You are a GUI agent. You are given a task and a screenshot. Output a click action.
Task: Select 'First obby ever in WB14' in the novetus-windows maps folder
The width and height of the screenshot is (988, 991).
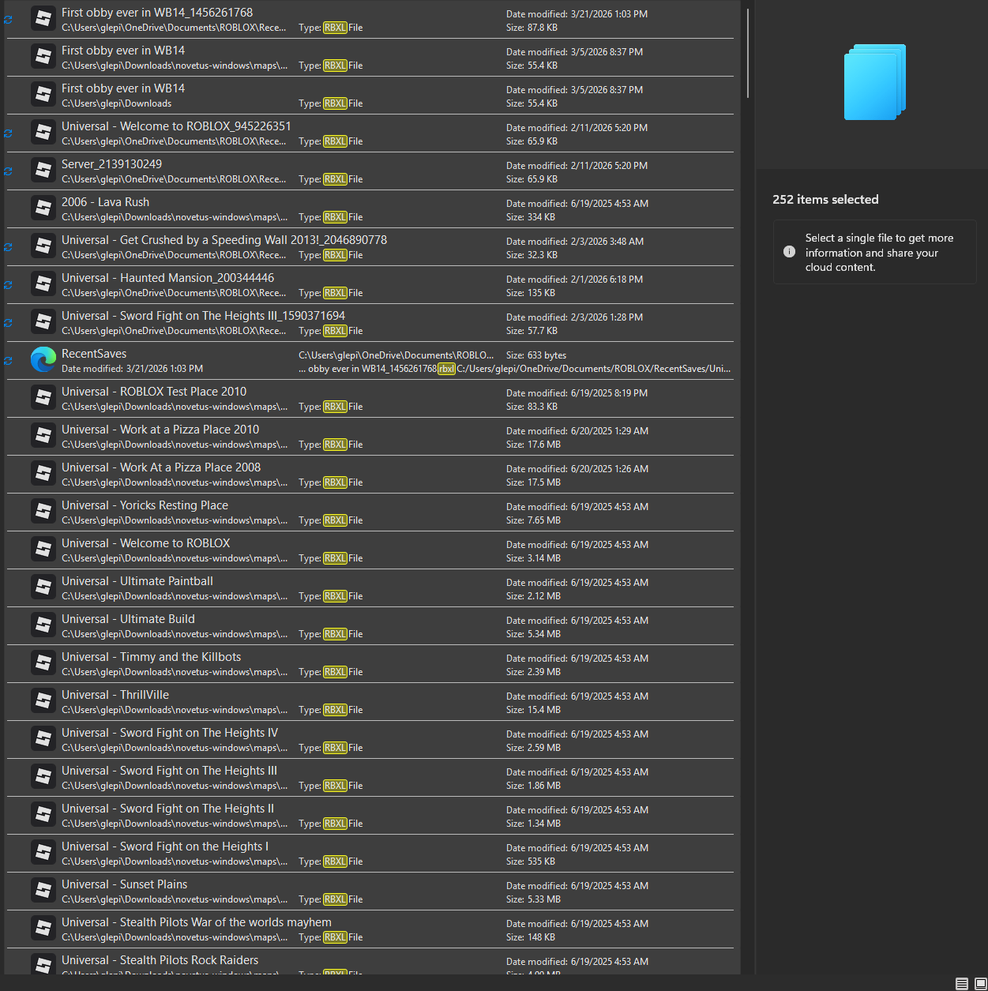pos(123,51)
